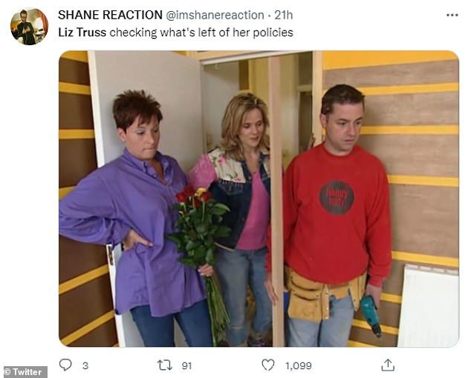Click the man in red sweater in photo

pyautogui.click(x=337, y=216)
